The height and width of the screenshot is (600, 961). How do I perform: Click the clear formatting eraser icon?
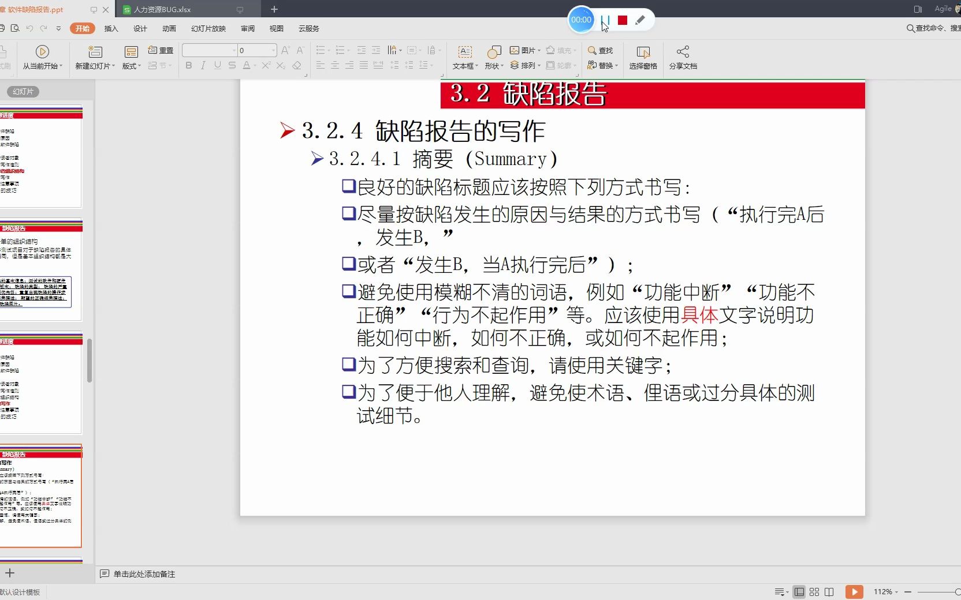tap(297, 66)
